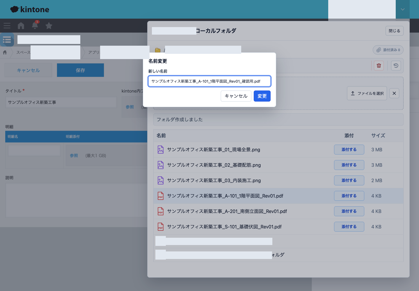Open notifications bell icon
This screenshot has height=291, width=419.
[x=35, y=25]
